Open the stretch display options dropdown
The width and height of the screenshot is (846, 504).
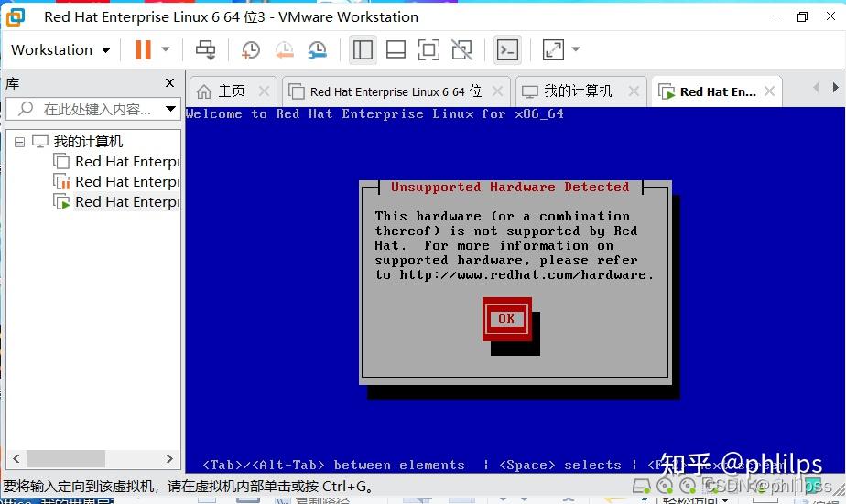tap(576, 49)
